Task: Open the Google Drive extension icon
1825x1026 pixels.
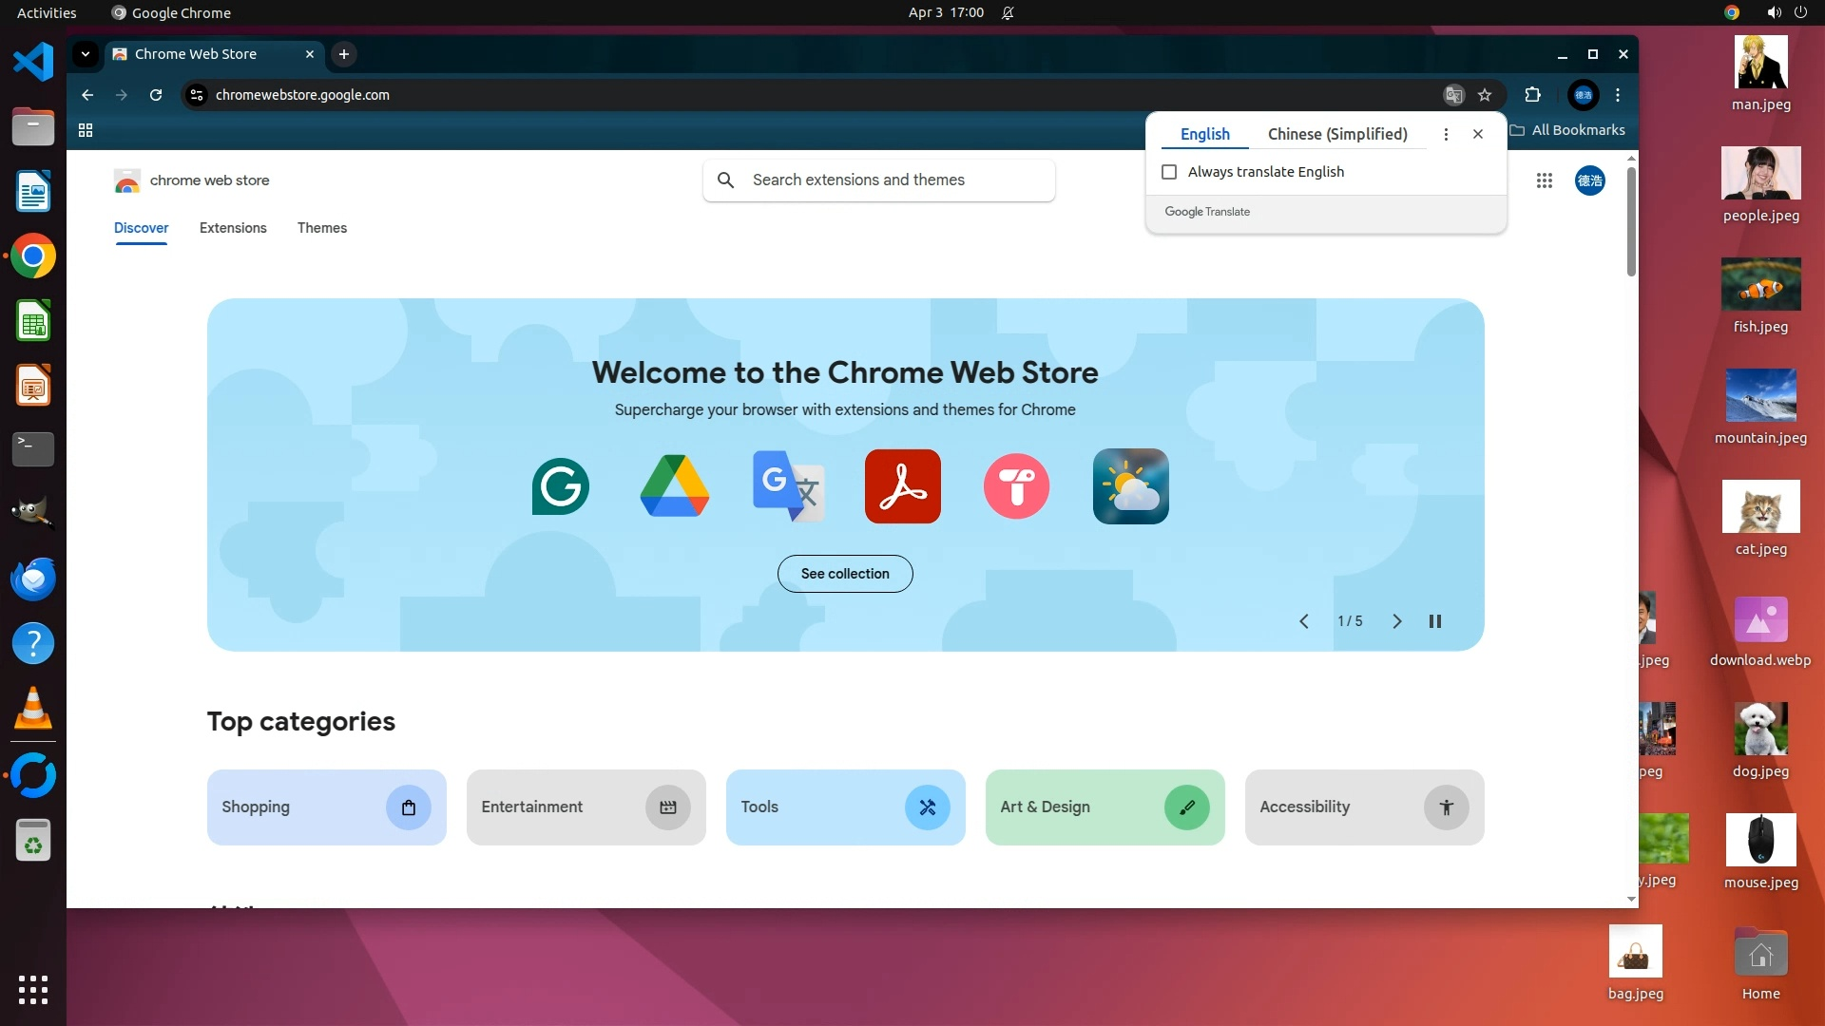Action: tap(674, 486)
